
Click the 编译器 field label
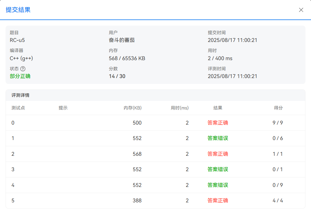coord(16,51)
